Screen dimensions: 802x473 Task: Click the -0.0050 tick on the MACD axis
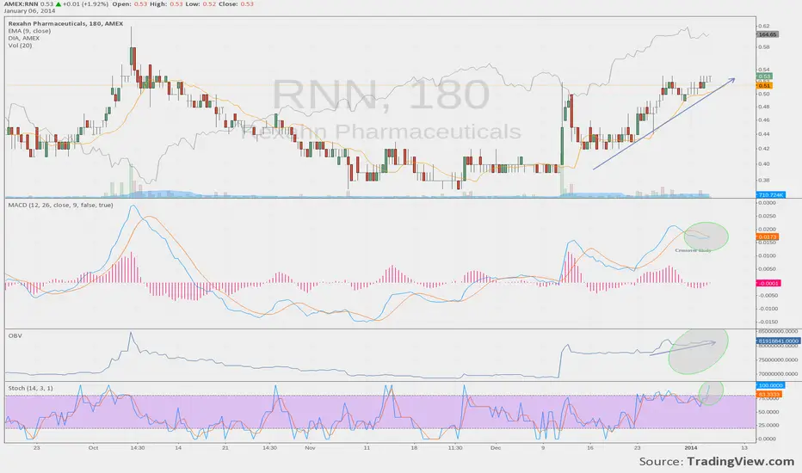click(768, 295)
